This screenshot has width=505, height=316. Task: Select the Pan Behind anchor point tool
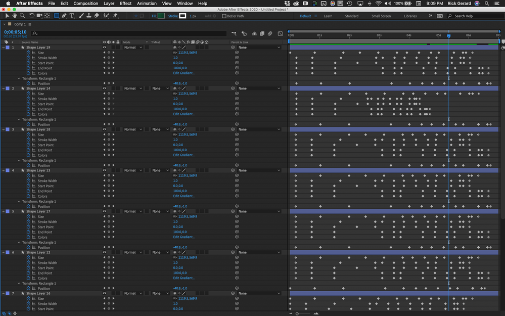click(47, 16)
